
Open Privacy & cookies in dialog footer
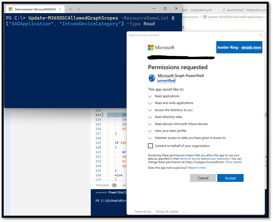[x=167, y=212]
